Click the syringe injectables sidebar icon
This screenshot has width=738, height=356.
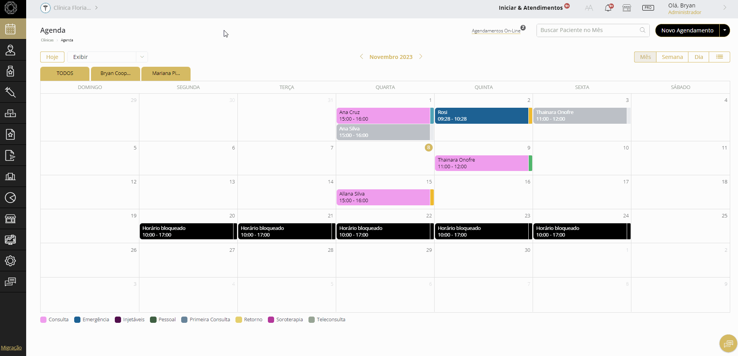point(11,92)
